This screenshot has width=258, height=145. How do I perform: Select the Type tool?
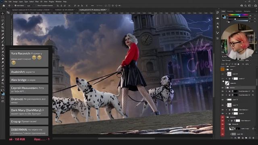[x=3, y=69]
